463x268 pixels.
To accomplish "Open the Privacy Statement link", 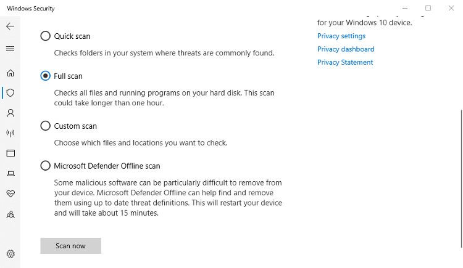I will pos(345,62).
